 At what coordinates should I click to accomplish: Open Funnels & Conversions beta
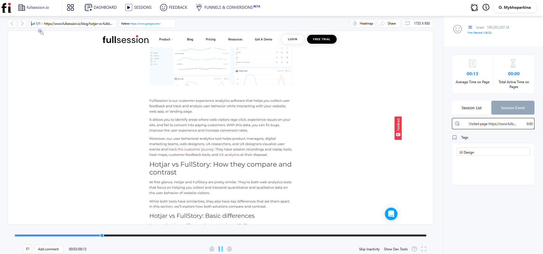click(228, 7)
